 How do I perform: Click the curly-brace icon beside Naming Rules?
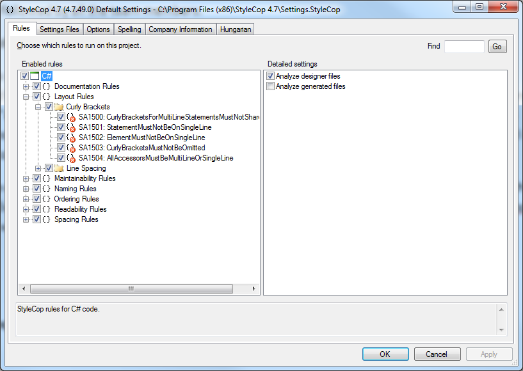coord(46,189)
